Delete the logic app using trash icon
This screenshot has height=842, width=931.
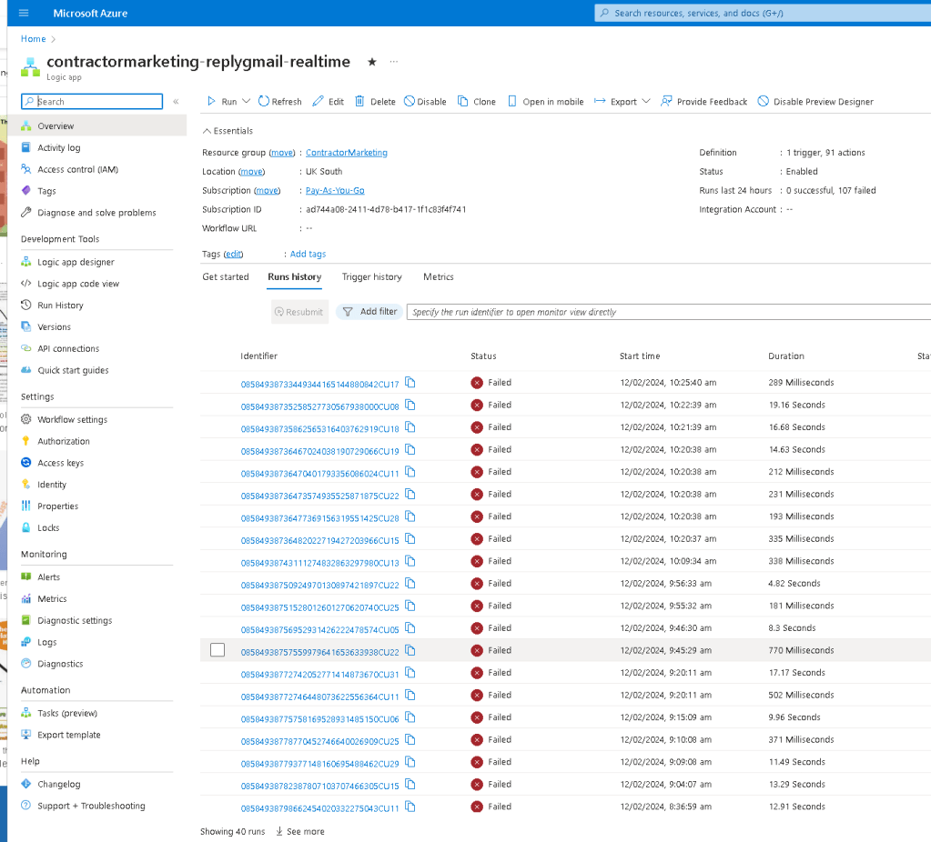pos(375,102)
